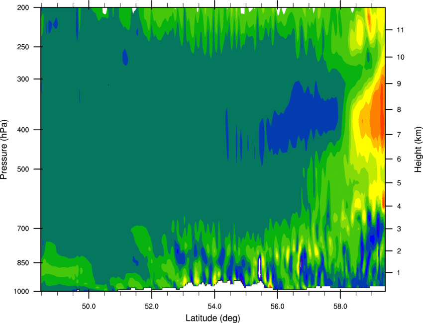Click the 58.0 latitude tick label
This screenshot has height=323, width=423.
pos(340,307)
